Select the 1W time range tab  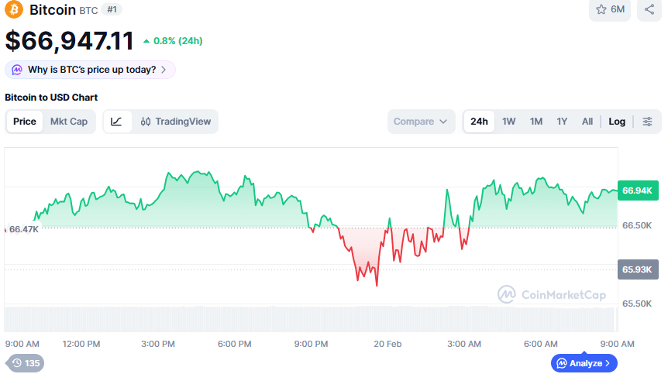[x=509, y=122]
